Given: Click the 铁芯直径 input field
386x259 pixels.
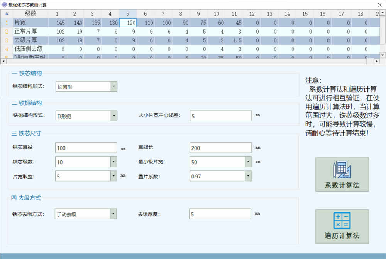Looking at the screenshot, I should pyautogui.click(x=86, y=148).
